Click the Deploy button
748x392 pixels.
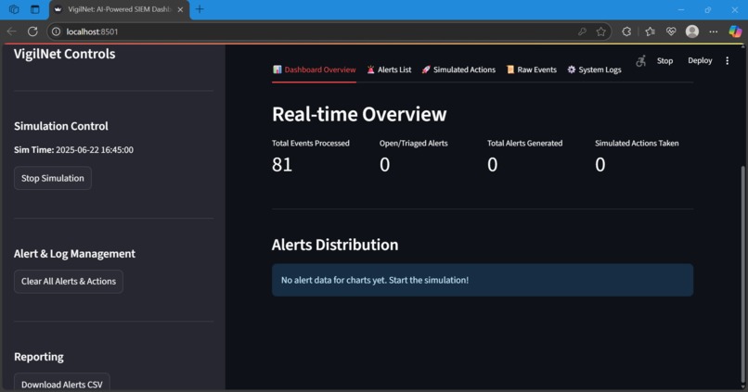point(700,60)
